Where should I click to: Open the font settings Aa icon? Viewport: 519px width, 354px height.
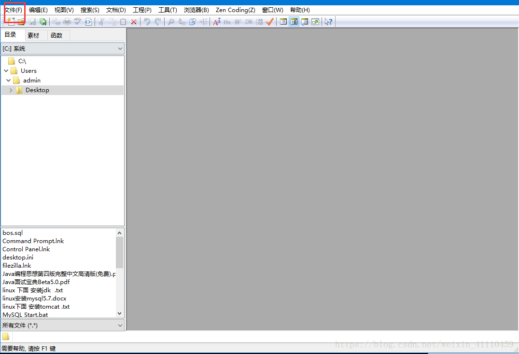pyautogui.click(x=217, y=22)
